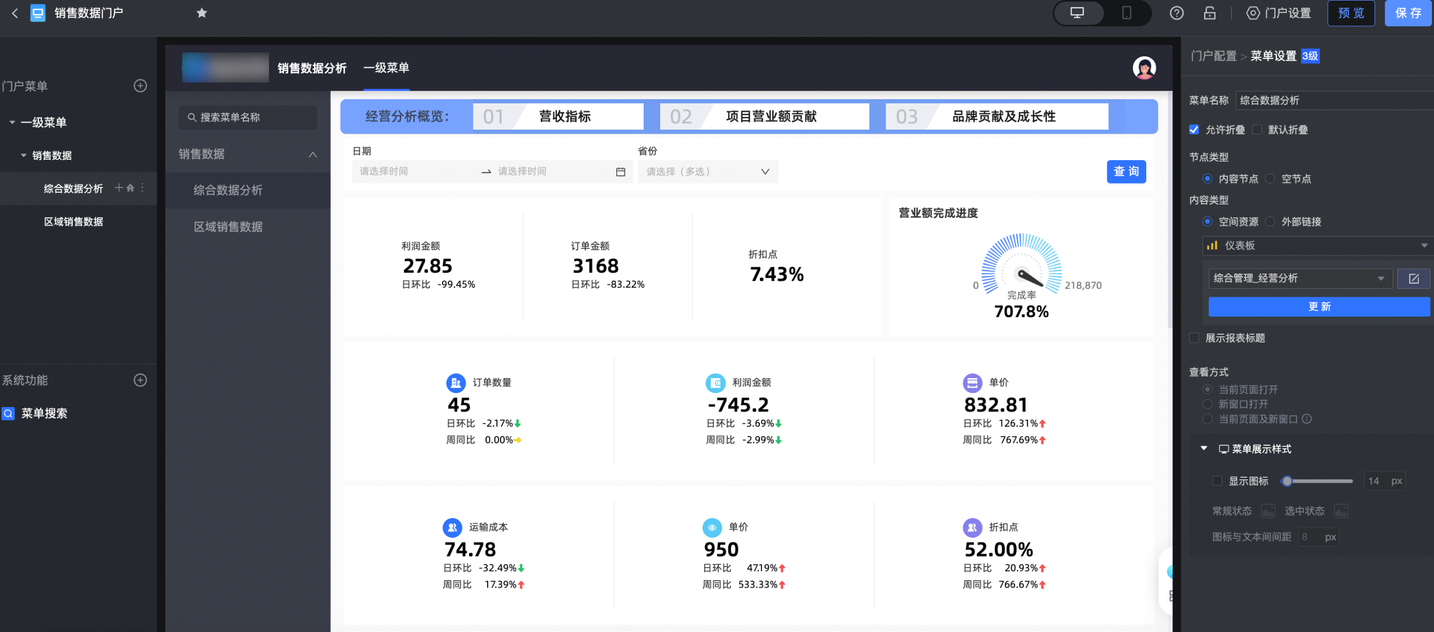The height and width of the screenshot is (632, 1434).
Task: Switch to desktop preview mode icon
Action: [1077, 13]
